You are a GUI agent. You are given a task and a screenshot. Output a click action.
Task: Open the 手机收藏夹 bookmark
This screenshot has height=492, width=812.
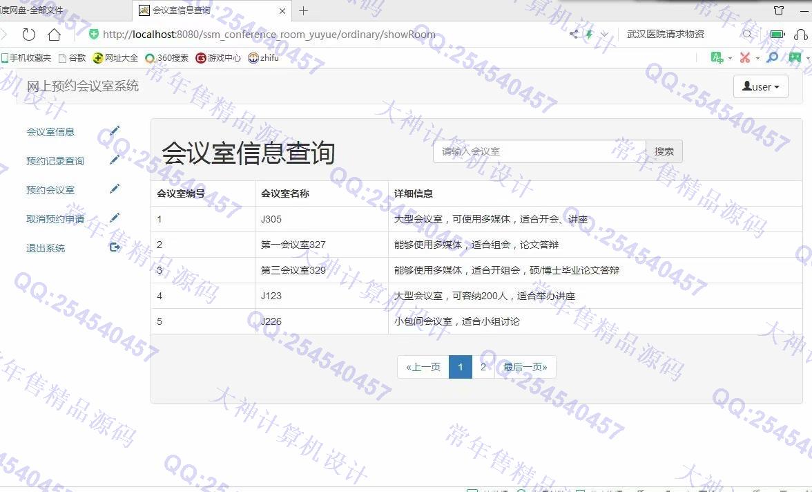coord(26,58)
